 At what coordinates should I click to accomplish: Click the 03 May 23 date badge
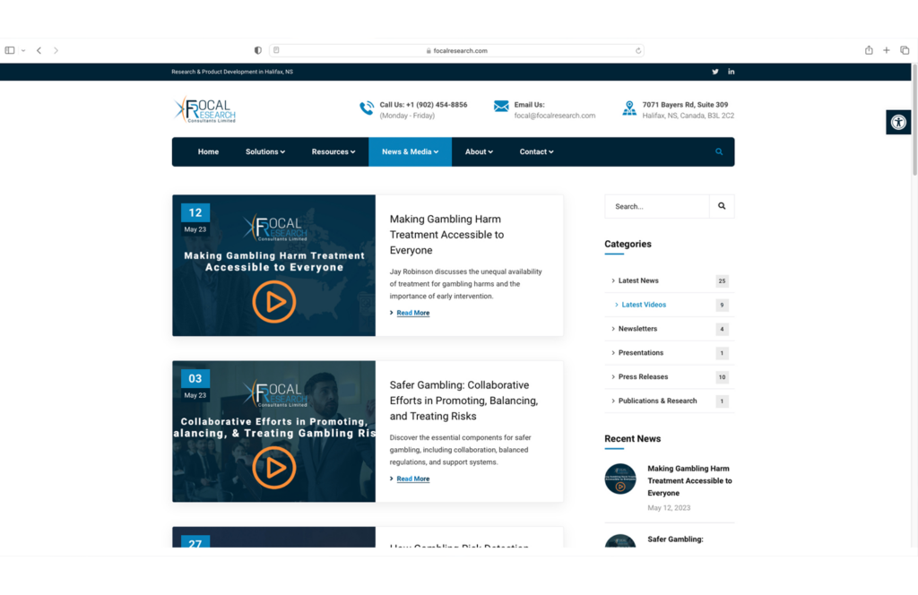(x=195, y=385)
